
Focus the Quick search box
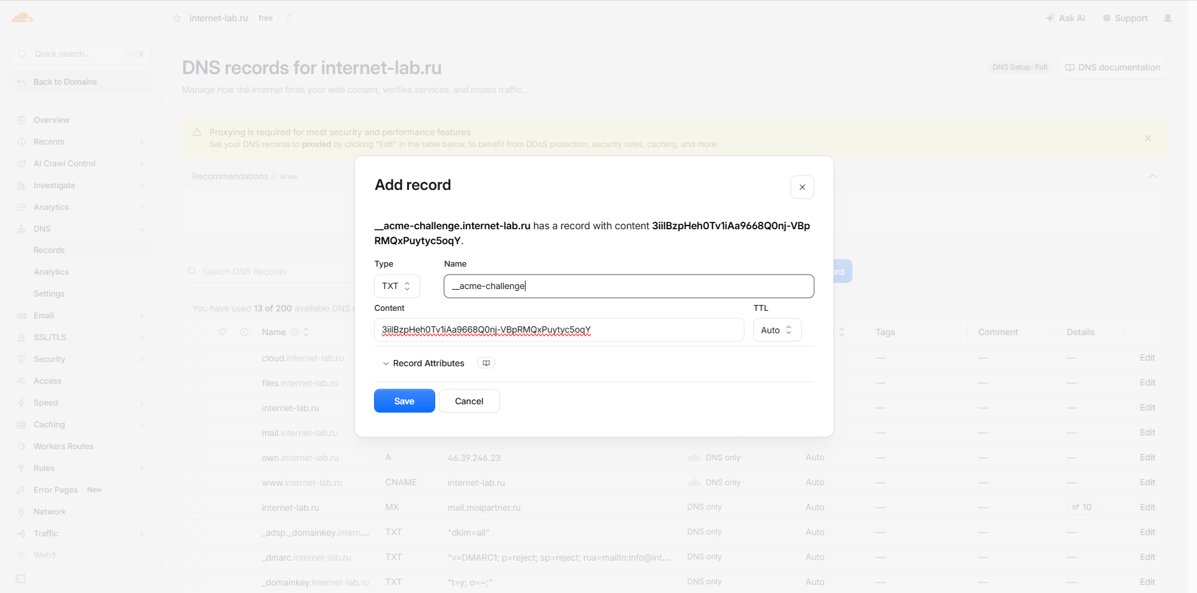(x=80, y=54)
